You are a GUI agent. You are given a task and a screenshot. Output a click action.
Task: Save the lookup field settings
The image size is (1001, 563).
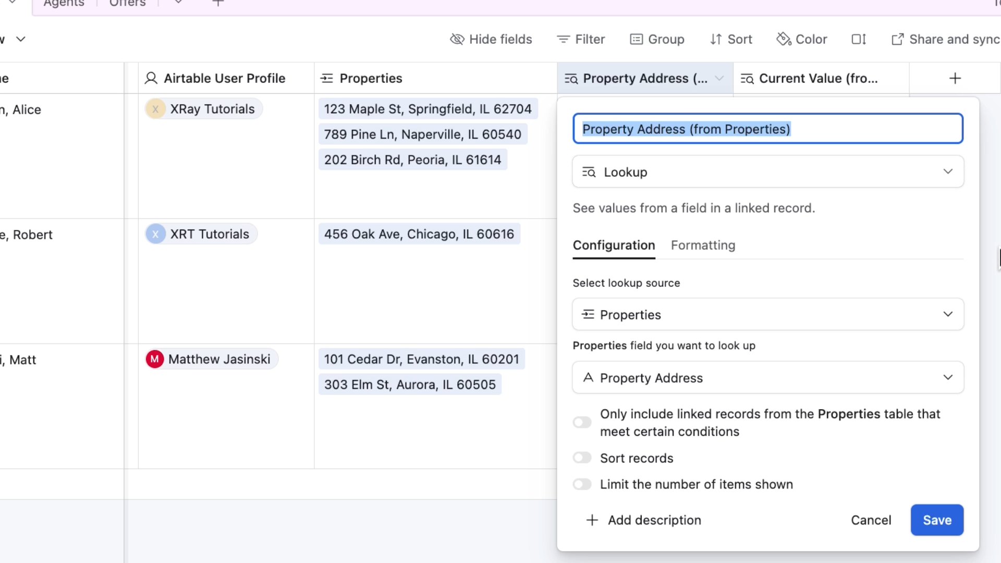click(936, 520)
